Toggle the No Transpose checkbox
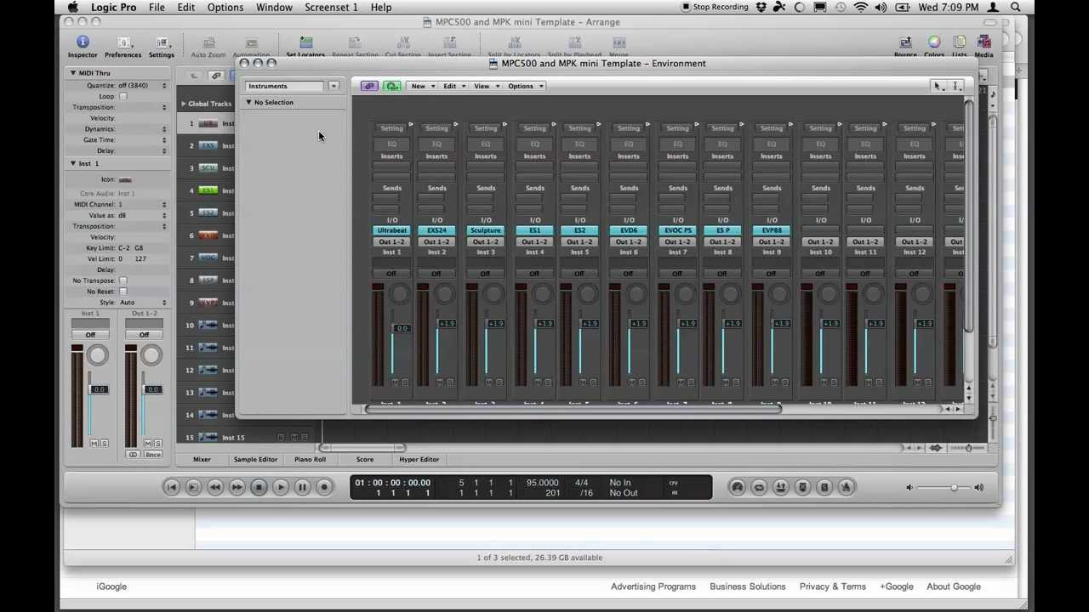 (123, 280)
